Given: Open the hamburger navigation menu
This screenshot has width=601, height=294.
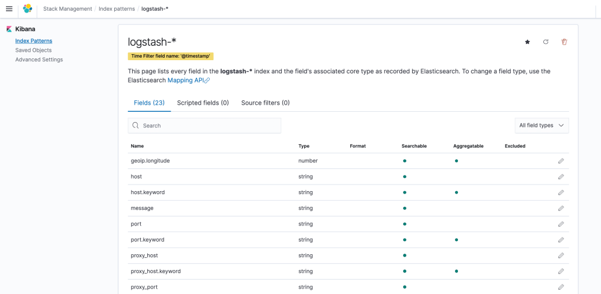Looking at the screenshot, I should [x=8, y=9].
